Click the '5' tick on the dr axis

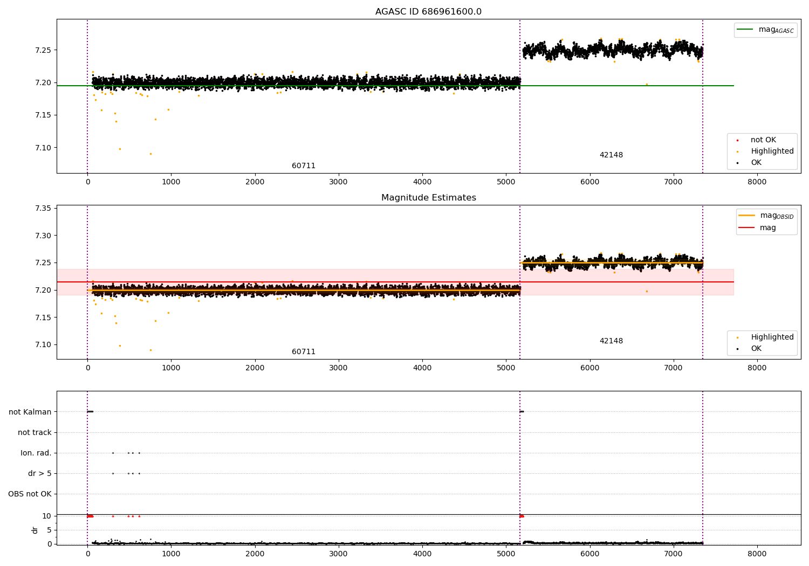[49, 530]
